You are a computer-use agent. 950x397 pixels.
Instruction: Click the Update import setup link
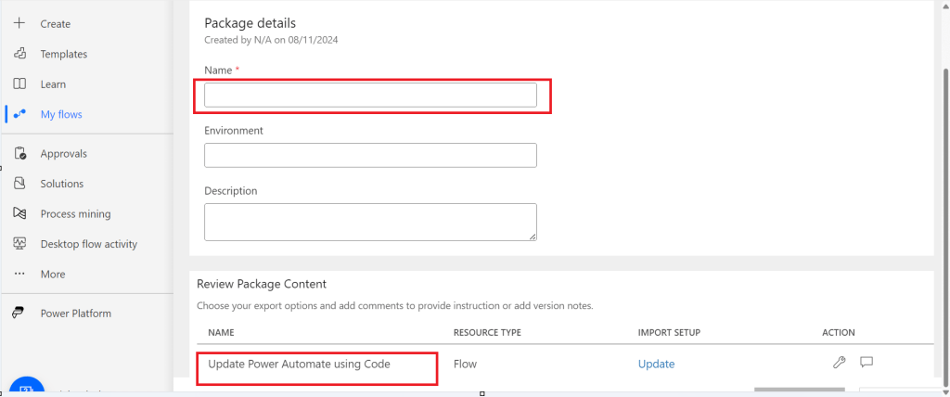click(x=656, y=364)
